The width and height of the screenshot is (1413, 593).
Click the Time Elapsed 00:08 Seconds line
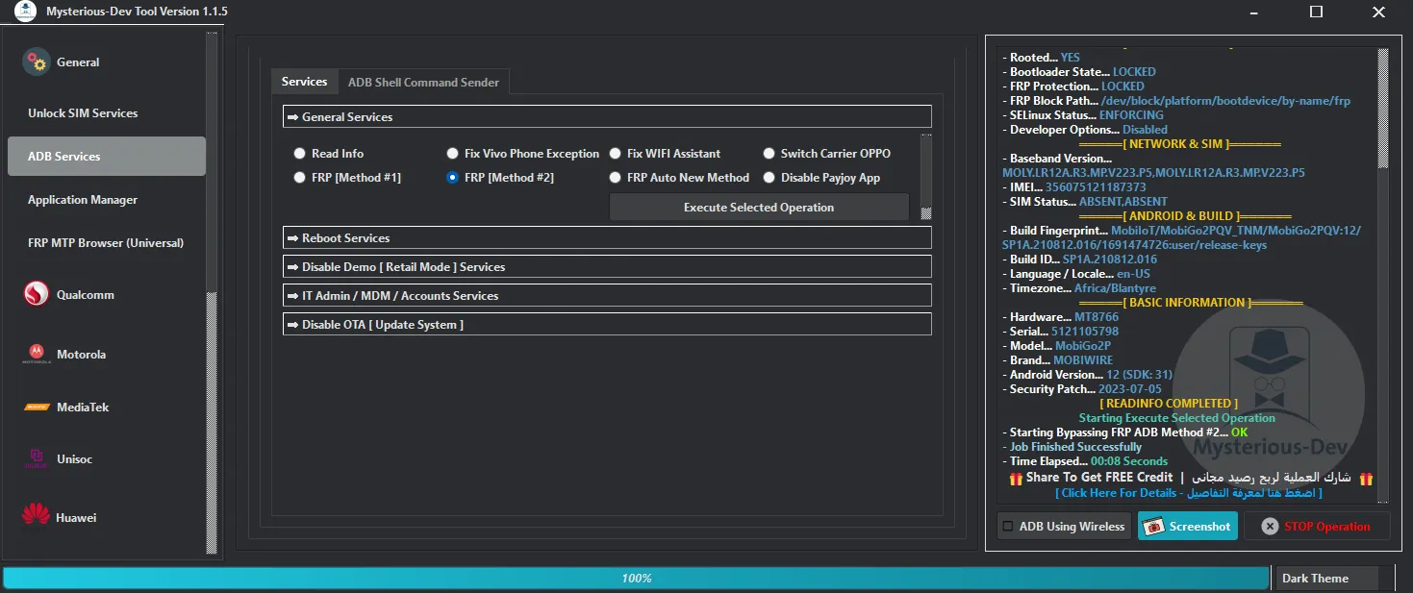pos(1085,461)
